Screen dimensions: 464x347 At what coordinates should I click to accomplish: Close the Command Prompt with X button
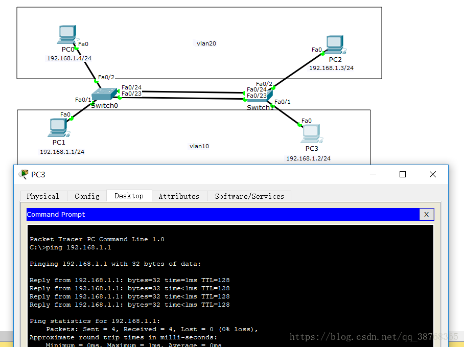[x=426, y=215]
